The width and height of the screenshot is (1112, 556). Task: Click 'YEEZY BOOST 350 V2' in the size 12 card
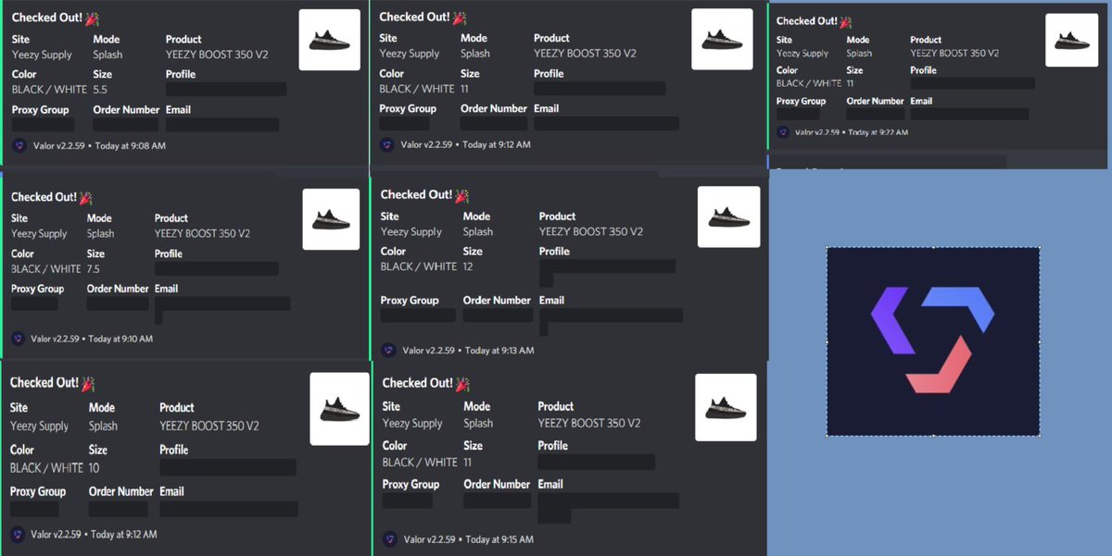coord(591,232)
